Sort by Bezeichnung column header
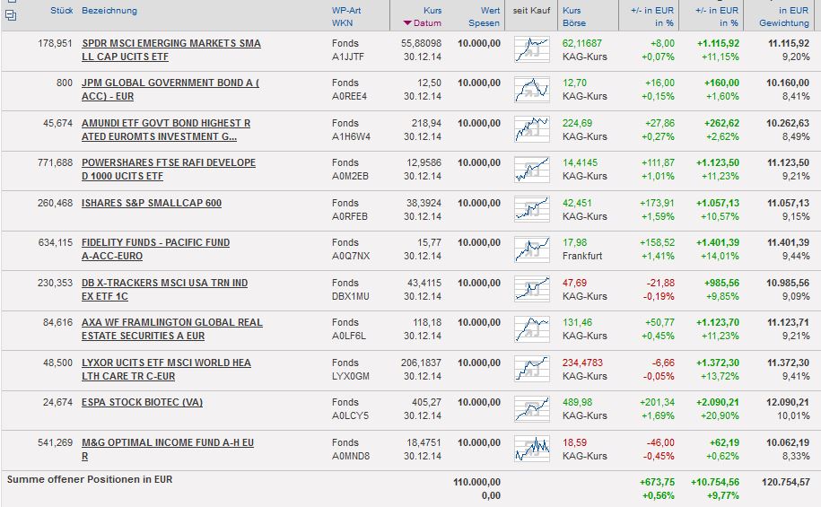821x507 pixels. click(x=109, y=11)
